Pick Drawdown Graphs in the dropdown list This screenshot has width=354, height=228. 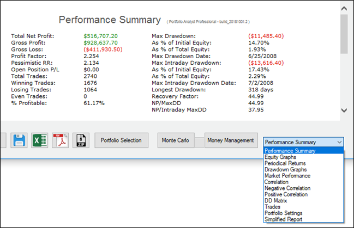pyautogui.click(x=286, y=170)
